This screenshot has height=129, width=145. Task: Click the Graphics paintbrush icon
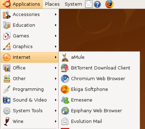7,46
